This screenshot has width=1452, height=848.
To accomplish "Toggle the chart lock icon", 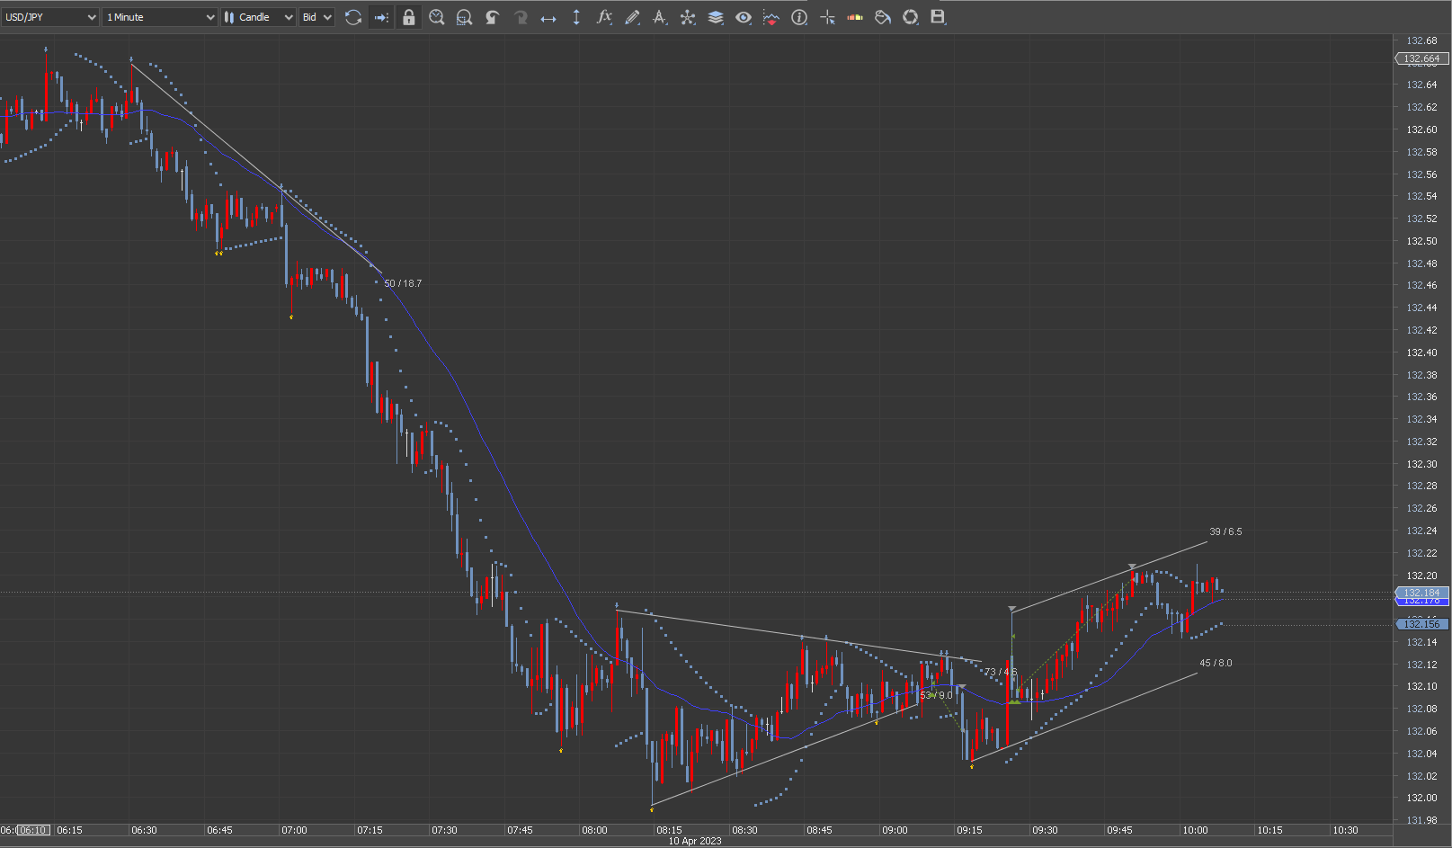I will coord(409,17).
